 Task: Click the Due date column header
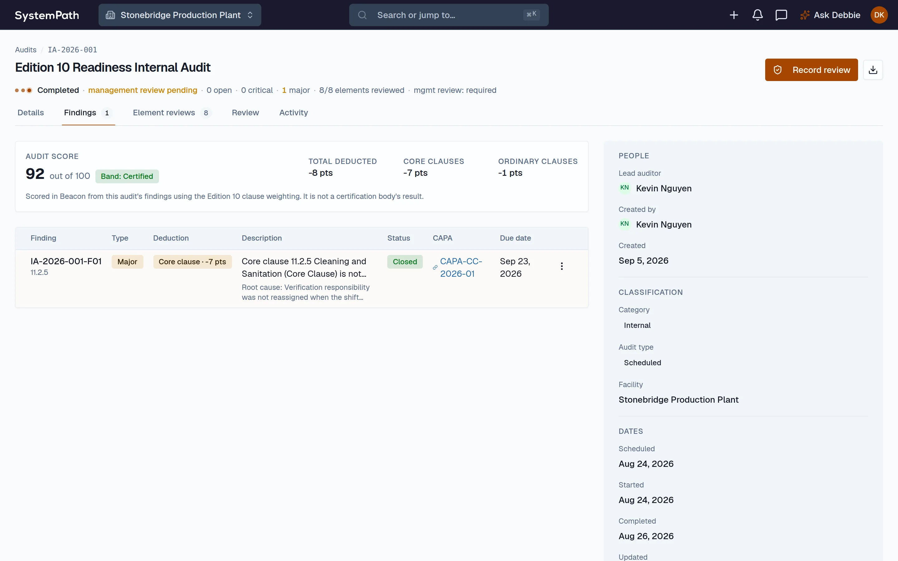click(x=515, y=238)
